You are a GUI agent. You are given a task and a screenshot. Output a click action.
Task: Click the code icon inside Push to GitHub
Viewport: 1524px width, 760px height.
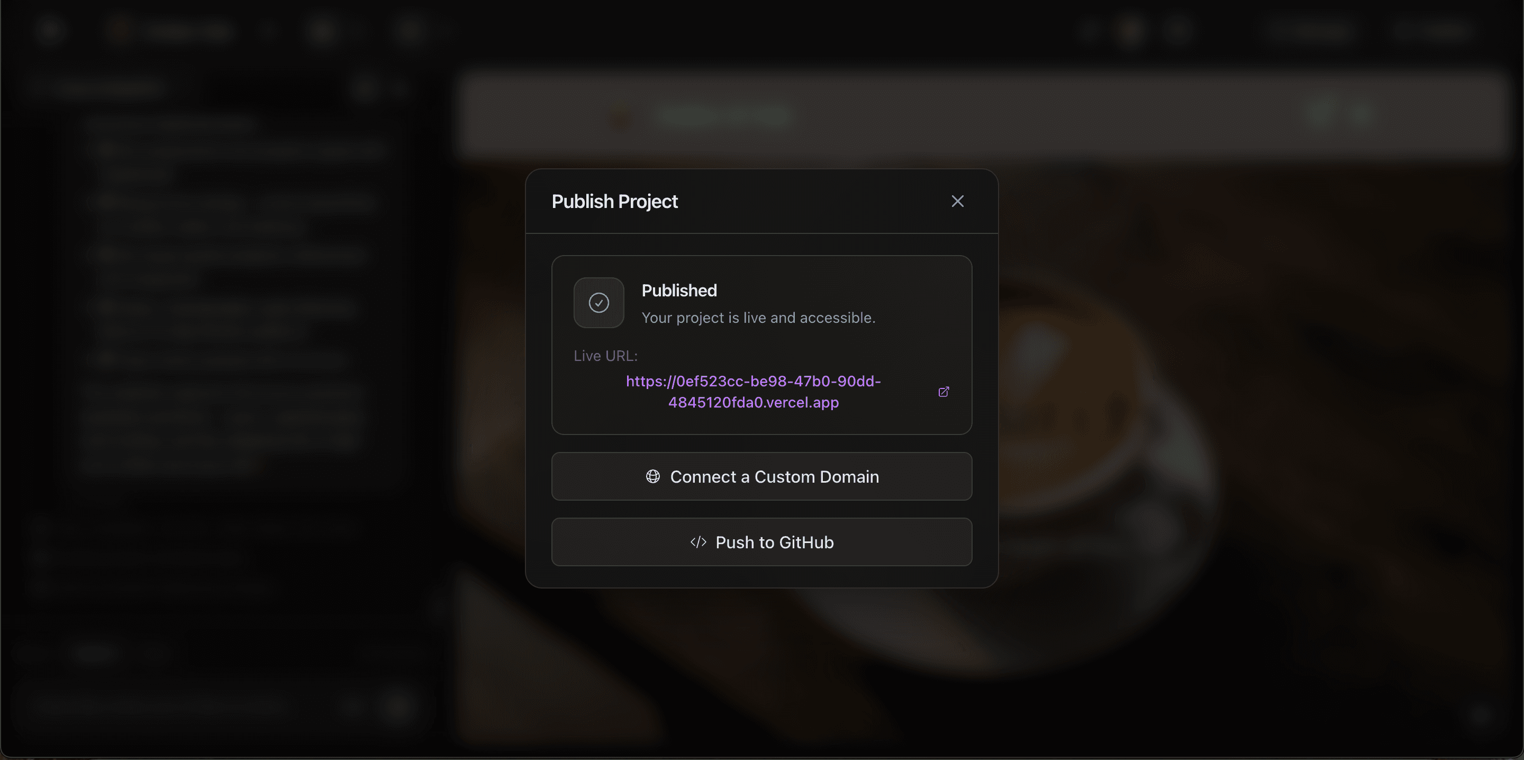tap(698, 542)
